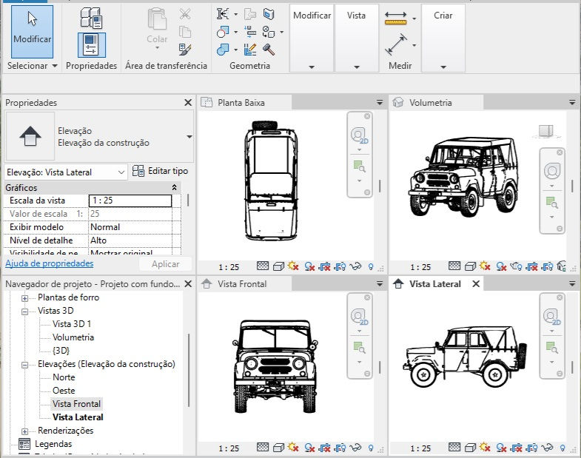581x458 pixels.
Task: Select the Split Face tool
Action: click(x=269, y=14)
